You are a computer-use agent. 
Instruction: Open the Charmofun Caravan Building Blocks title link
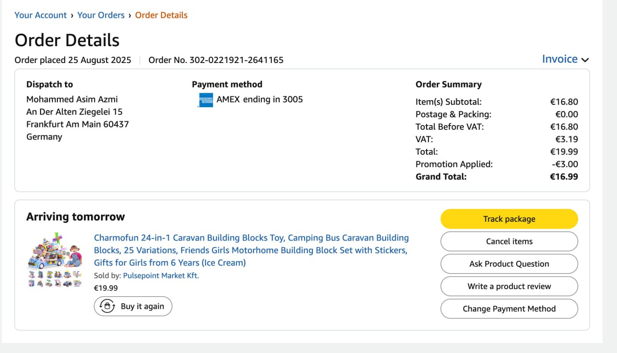tap(251, 250)
